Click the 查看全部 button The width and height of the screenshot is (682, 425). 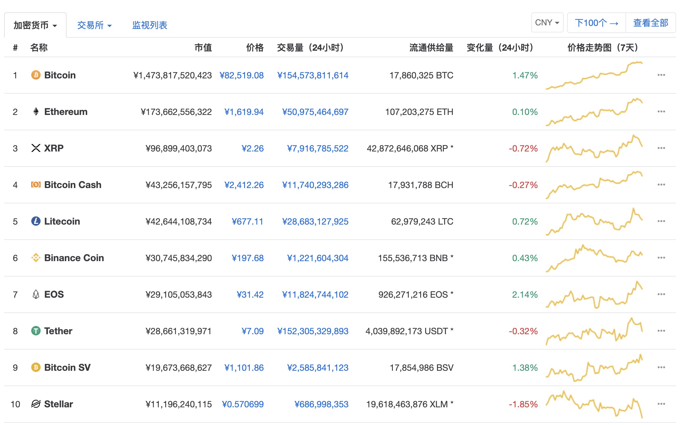(651, 23)
